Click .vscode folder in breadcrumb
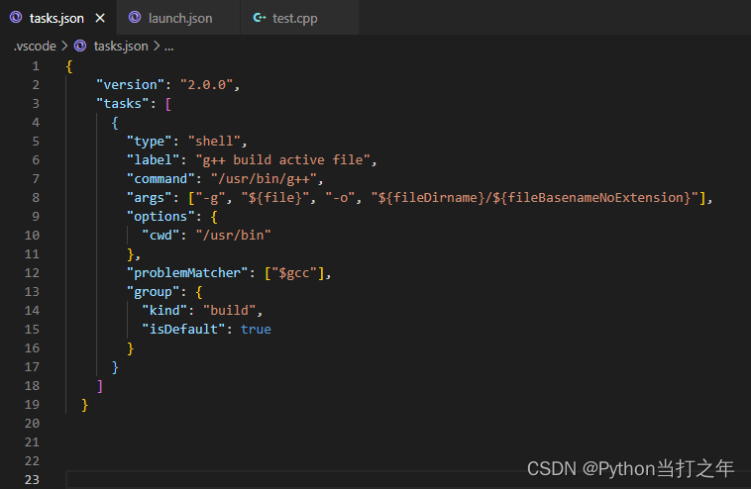751x489 pixels. [35, 46]
